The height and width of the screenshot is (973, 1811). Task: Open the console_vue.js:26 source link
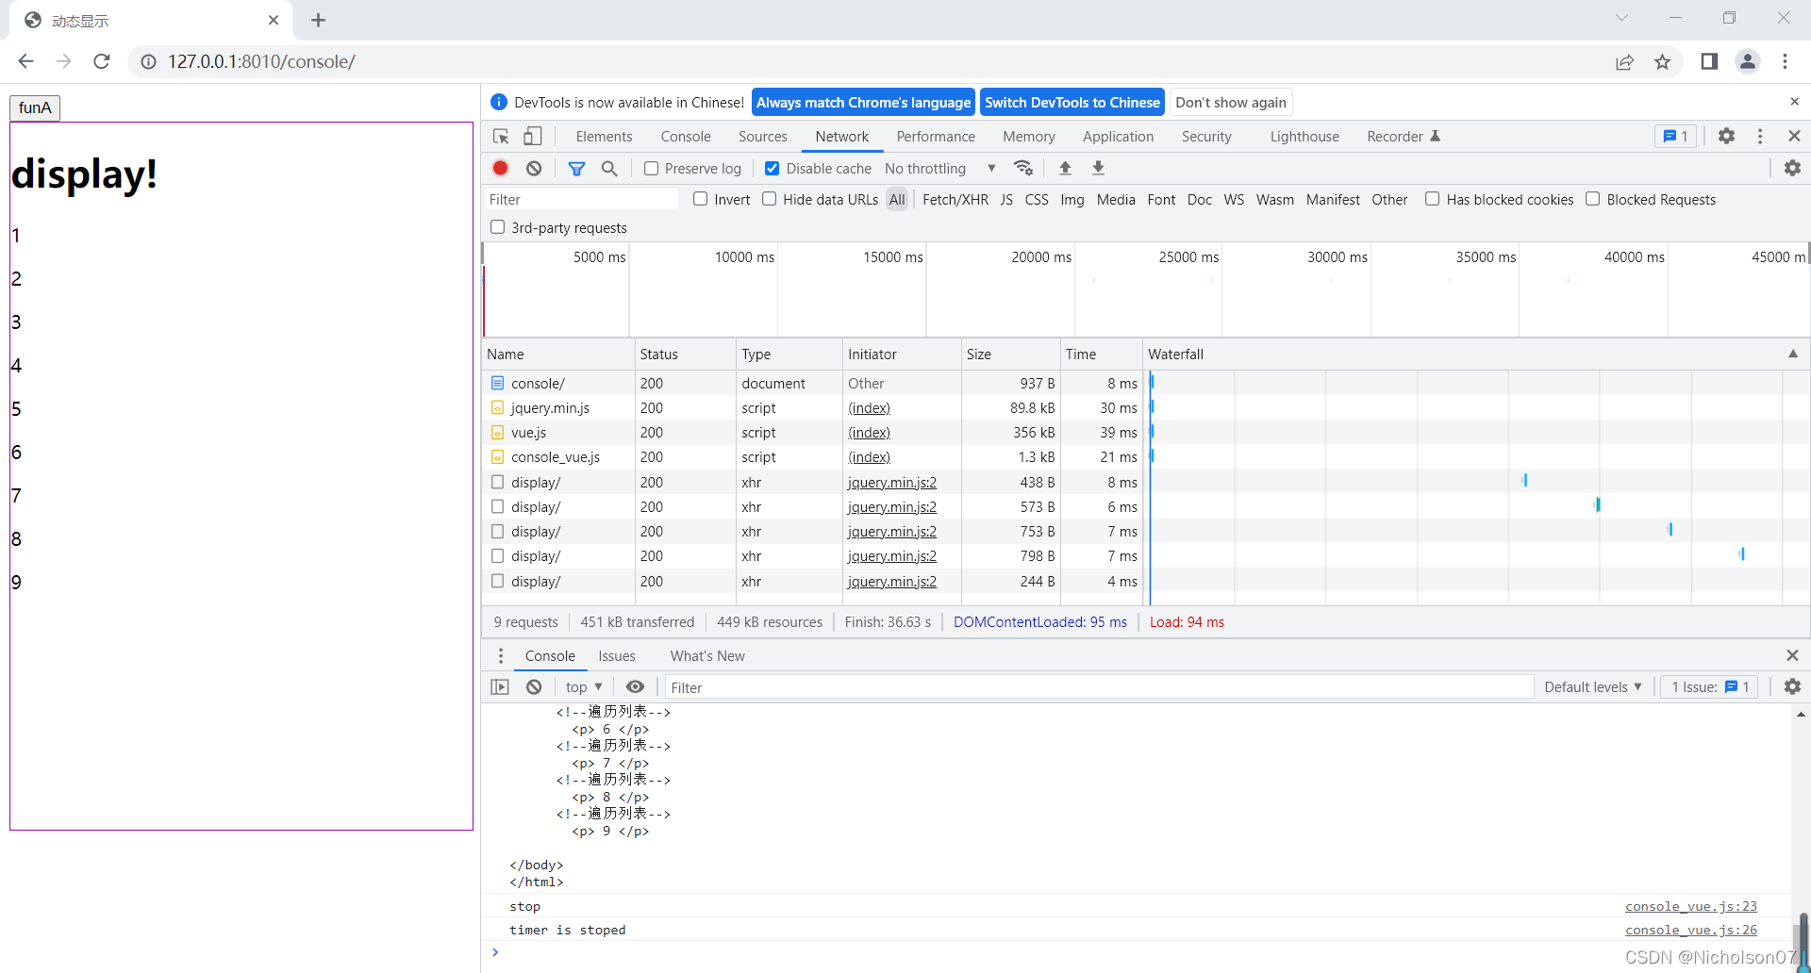(1690, 930)
